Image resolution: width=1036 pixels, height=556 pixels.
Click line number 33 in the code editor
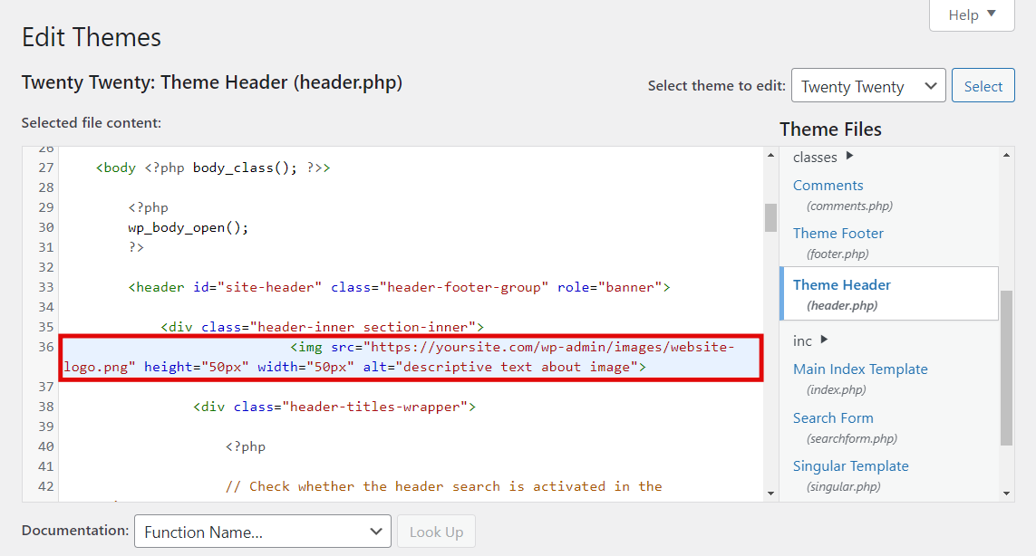coord(45,286)
